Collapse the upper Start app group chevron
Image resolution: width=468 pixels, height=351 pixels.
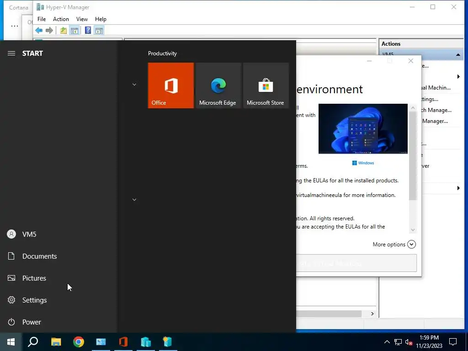pos(134,85)
